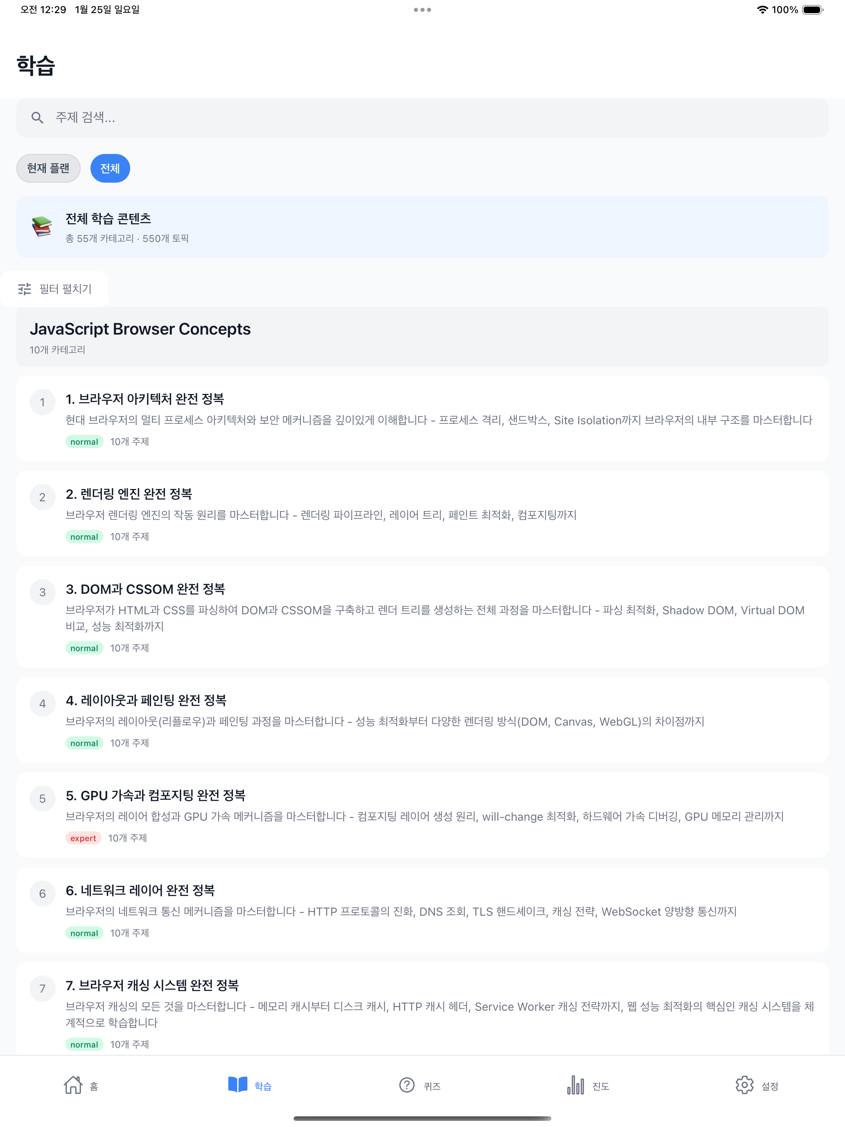Open category 1 브라우저 아키텍처 완전 정복

(x=422, y=418)
